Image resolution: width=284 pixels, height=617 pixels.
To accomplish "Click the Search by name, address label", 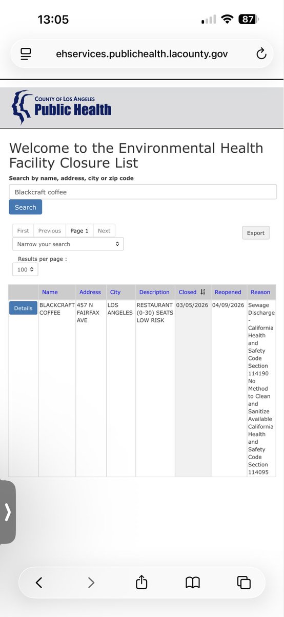I will tap(71, 178).
